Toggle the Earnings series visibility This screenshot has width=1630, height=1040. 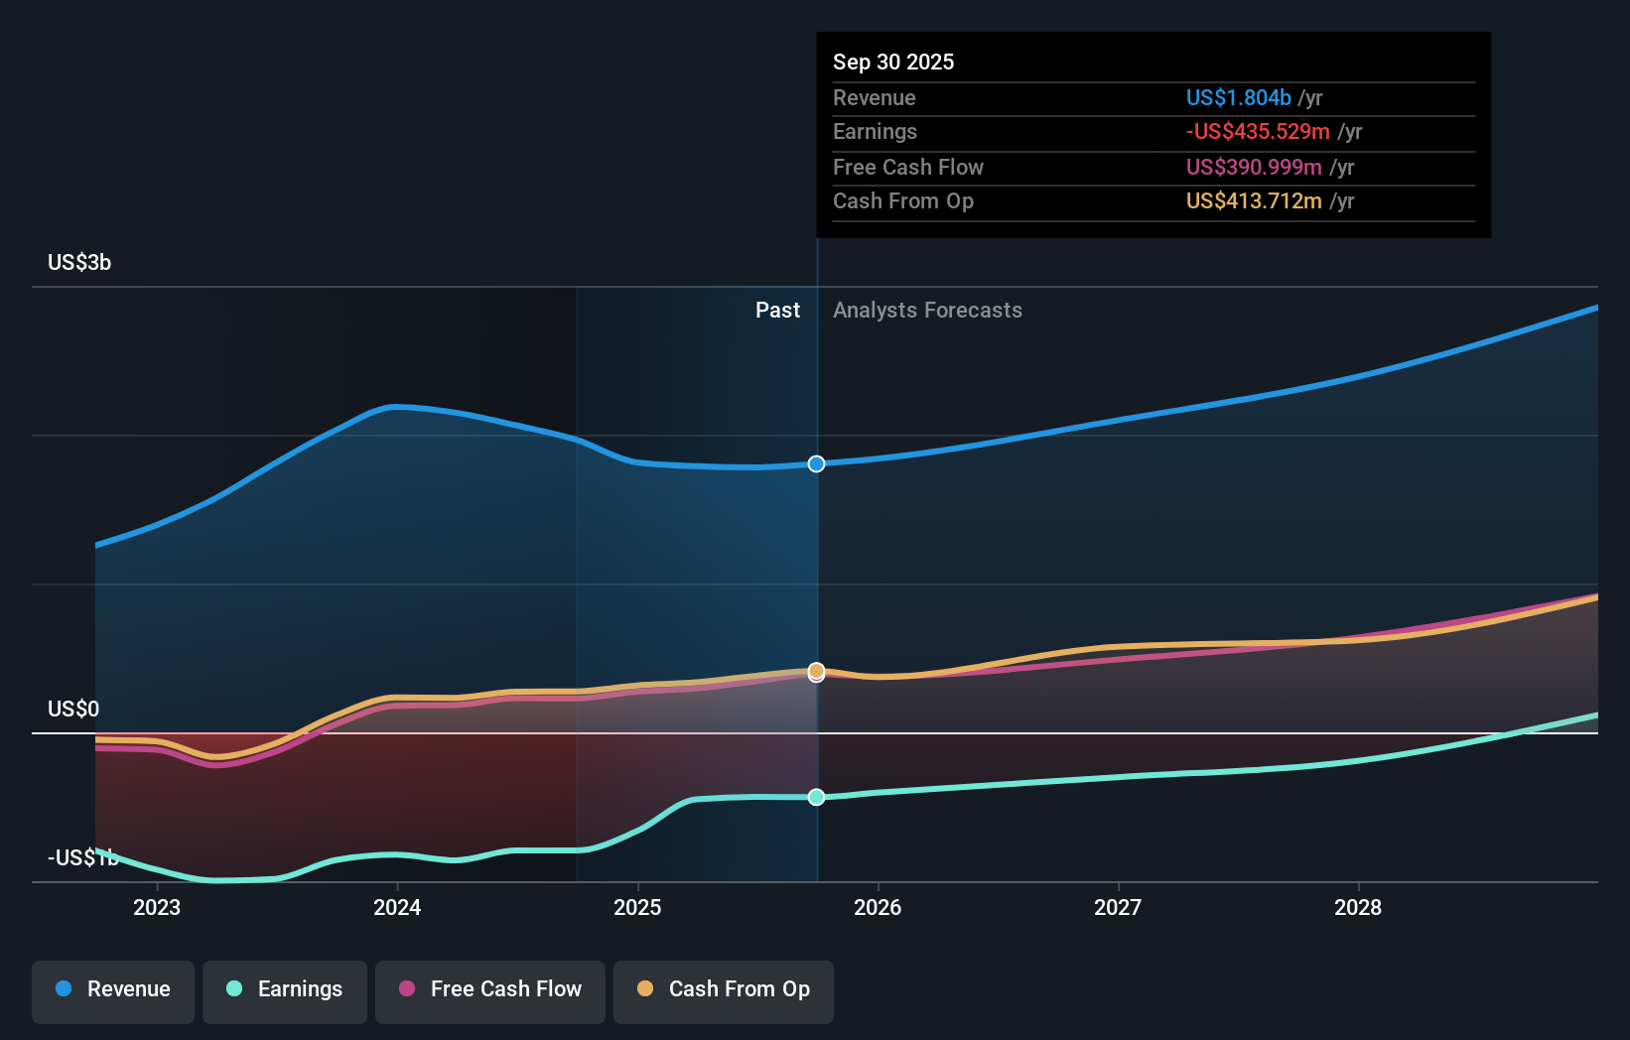coord(285,989)
